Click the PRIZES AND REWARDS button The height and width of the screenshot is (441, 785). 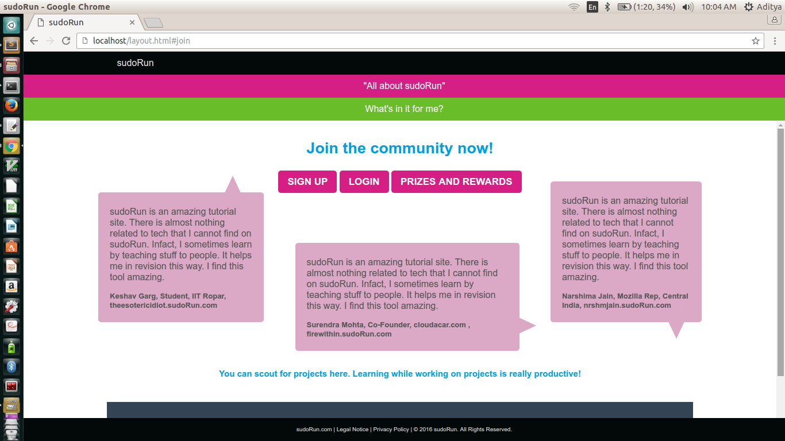[456, 181]
